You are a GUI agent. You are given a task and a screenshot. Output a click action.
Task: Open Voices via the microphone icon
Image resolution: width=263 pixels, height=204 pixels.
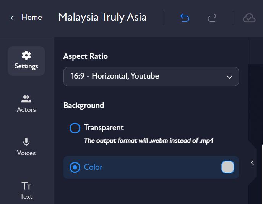[26, 142]
